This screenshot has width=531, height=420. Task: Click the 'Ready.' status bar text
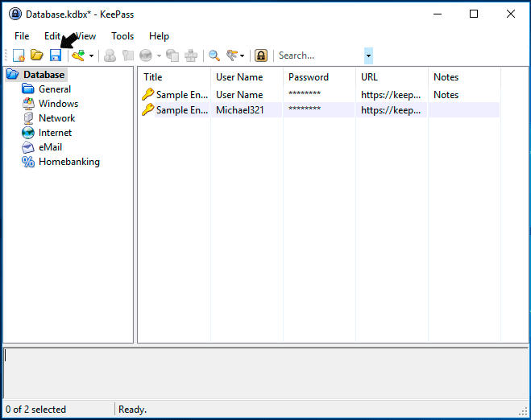point(132,410)
